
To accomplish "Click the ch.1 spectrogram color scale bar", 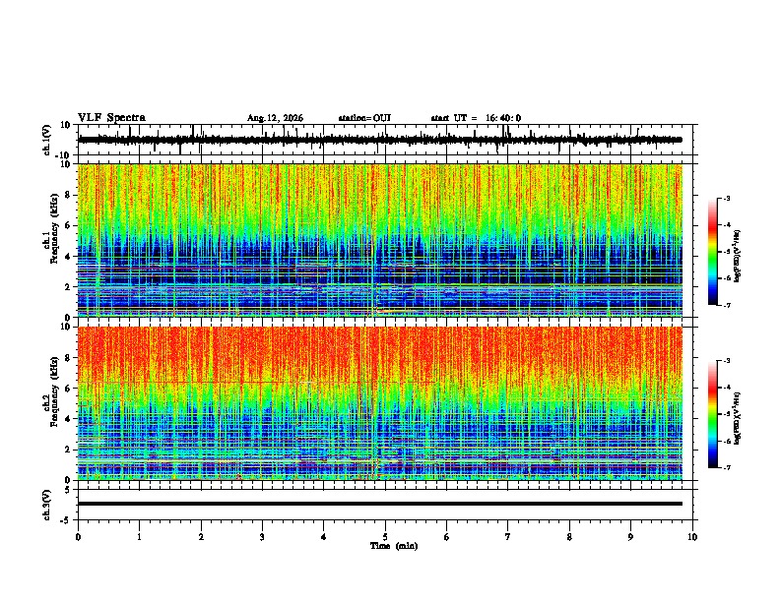I will [713, 252].
